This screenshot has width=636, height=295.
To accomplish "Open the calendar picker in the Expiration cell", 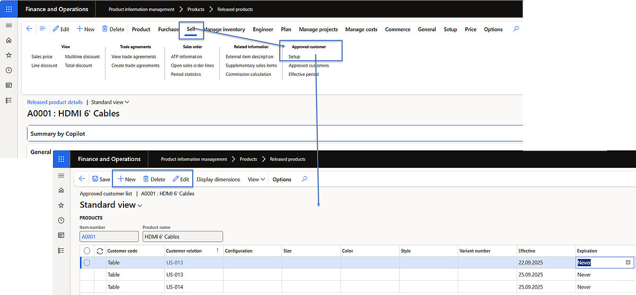I will [628, 263].
